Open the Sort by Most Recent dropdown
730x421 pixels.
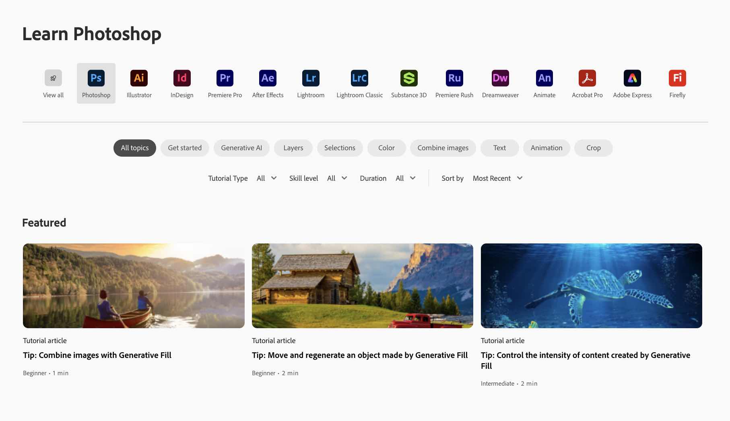click(x=498, y=178)
